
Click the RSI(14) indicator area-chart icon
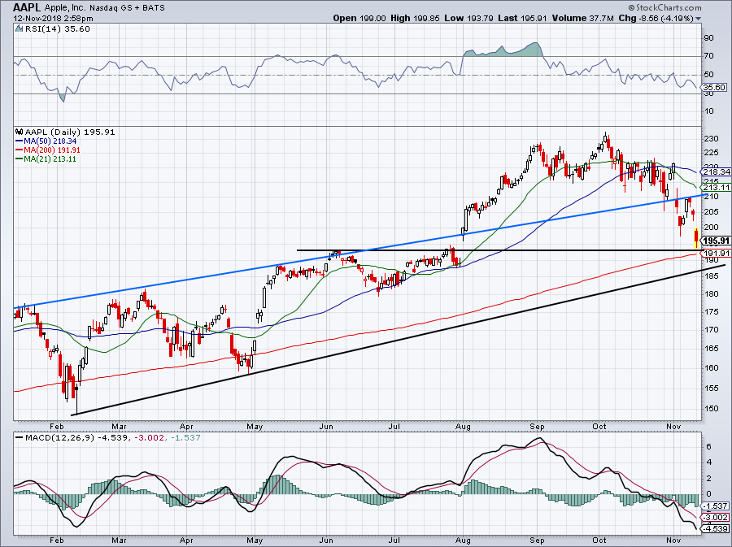click(19, 29)
